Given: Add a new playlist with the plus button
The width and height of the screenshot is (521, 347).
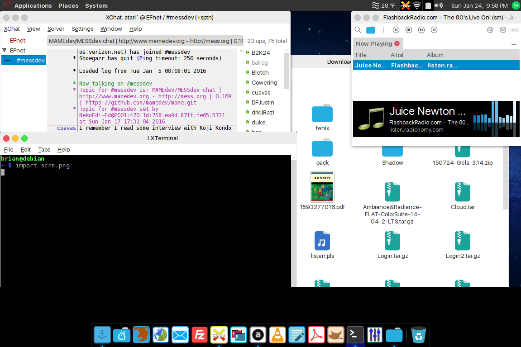Looking at the screenshot, I should tap(514, 44).
